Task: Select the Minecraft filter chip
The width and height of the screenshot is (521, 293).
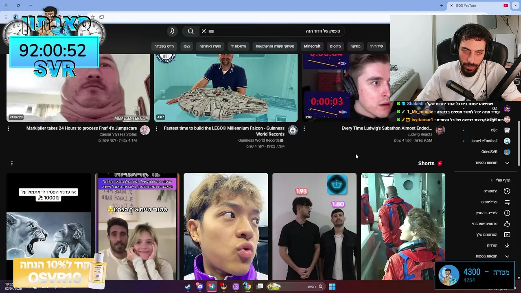Action: click(312, 46)
